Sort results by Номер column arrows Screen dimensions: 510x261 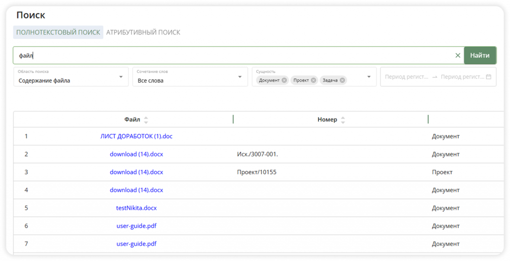(343, 120)
